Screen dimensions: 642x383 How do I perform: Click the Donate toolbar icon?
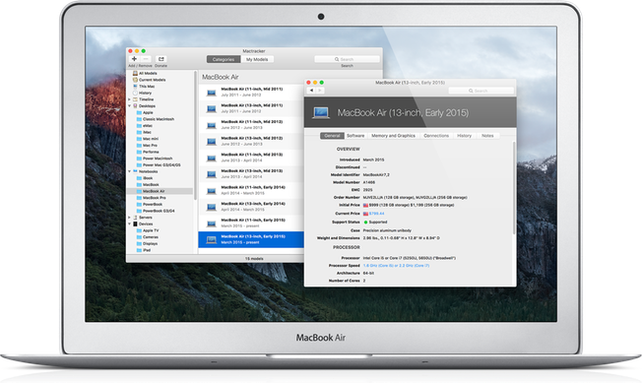pos(161,59)
